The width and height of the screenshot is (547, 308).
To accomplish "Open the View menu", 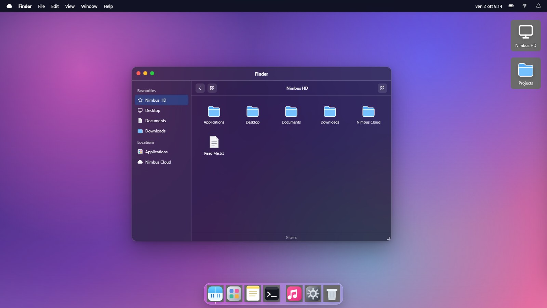I will click(x=70, y=6).
